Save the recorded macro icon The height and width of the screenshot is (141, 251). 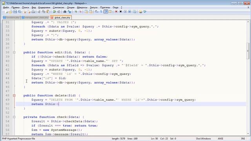tap(134, 12)
